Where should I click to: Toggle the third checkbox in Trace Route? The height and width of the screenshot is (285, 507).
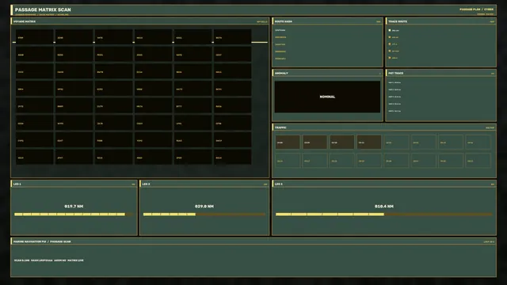[390, 44]
